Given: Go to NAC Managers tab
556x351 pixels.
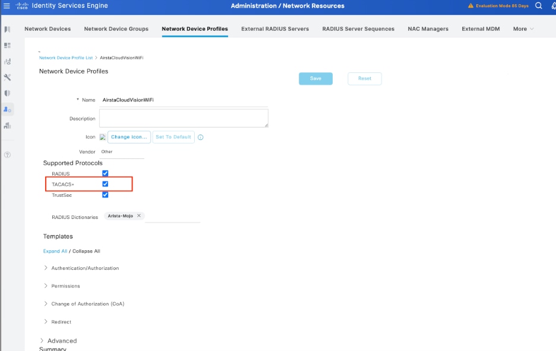Looking at the screenshot, I should coord(428,29).
